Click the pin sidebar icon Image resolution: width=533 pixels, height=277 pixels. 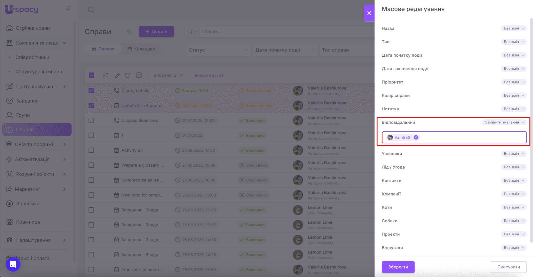coord(68,9)
